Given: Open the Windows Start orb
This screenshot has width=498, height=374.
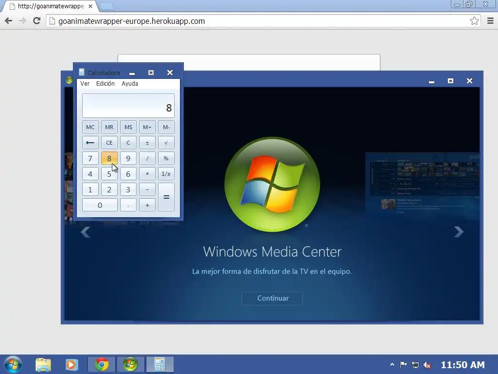Looking at the screenshot, I should tap(13, 364).
